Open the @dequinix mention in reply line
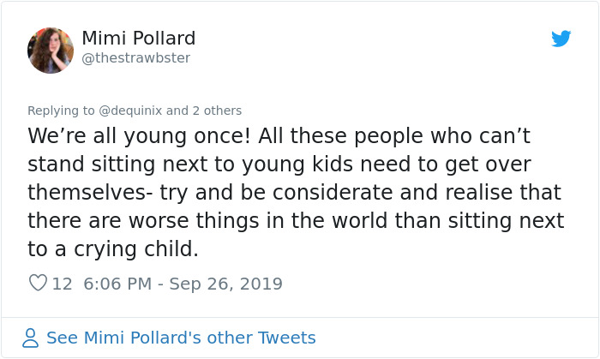600x359 pixels. point(128,111)
